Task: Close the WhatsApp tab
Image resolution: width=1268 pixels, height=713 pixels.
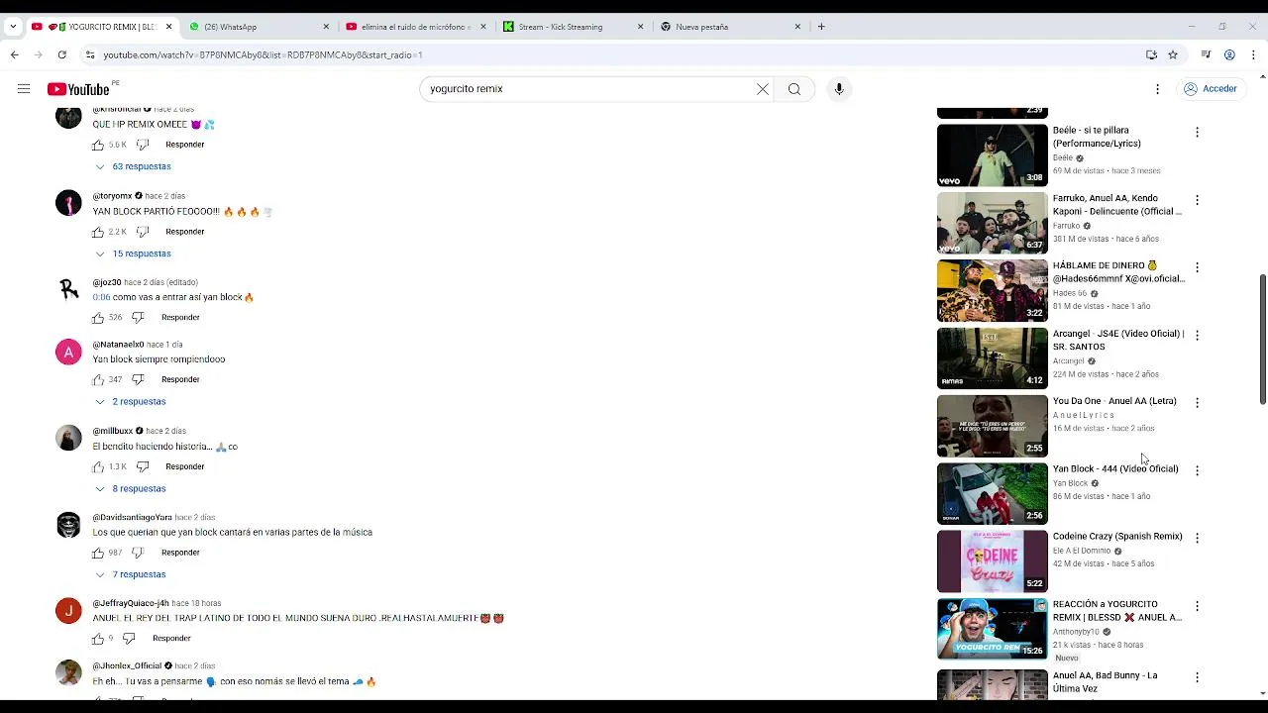Action: [326, 27]
